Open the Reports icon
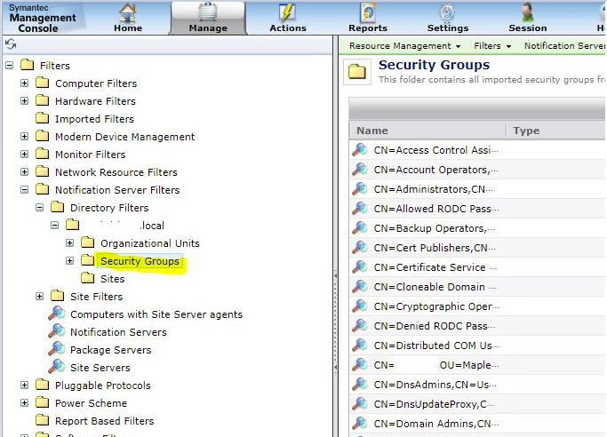Screen dimensions: 607x437 coord(367,12)
